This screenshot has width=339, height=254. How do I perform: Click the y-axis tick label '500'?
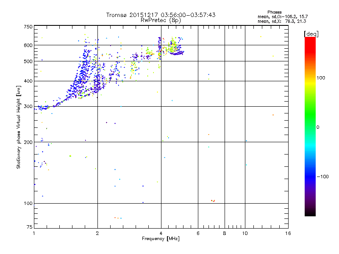[28, 61]
